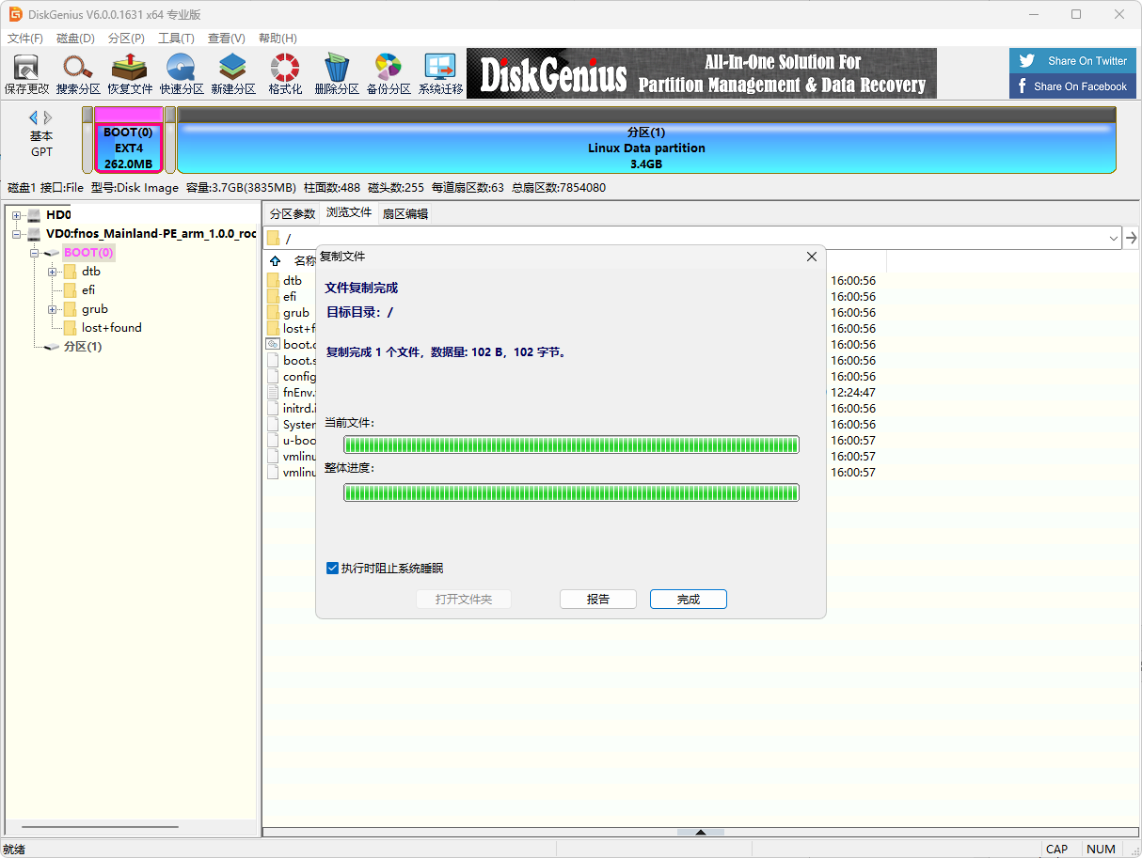Select 分区(1) in the tree
Image resolution: width=1142 pixels, height=858 pixels.
[83, 347]
